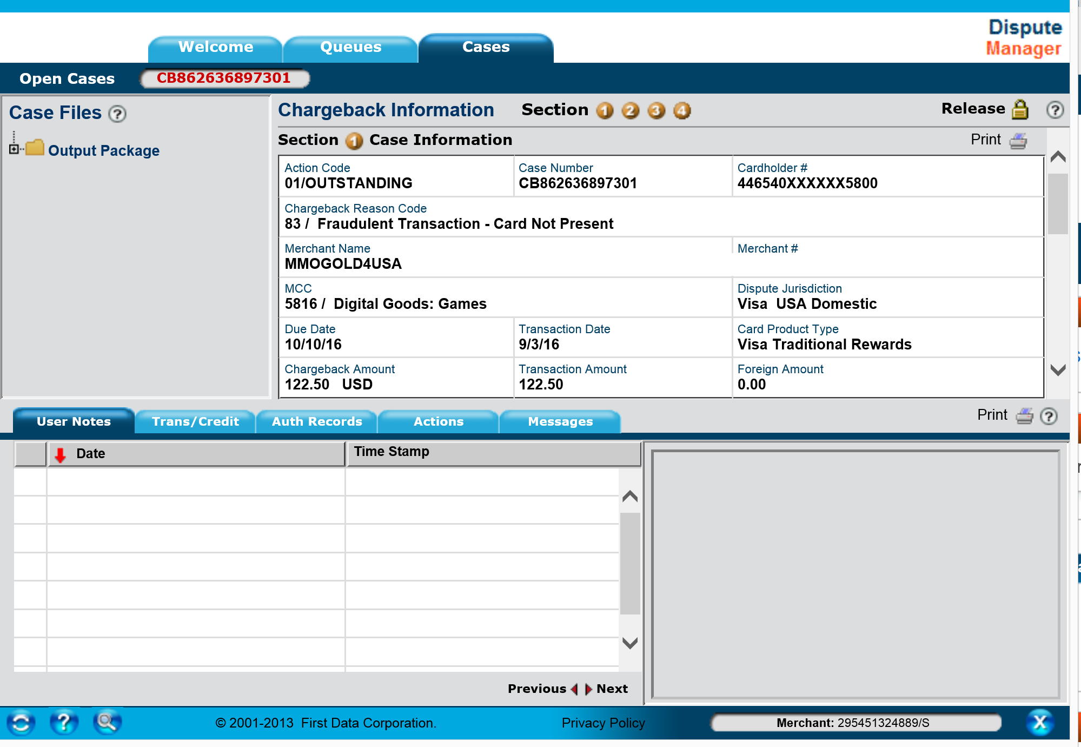The width and height of the screenshot is (1081, 747).
Task: Click the Time Stamp column header
Action: pos(494,454)
